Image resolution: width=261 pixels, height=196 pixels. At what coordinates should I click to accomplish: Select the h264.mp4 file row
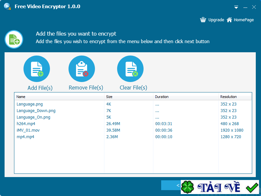point(26,124)
